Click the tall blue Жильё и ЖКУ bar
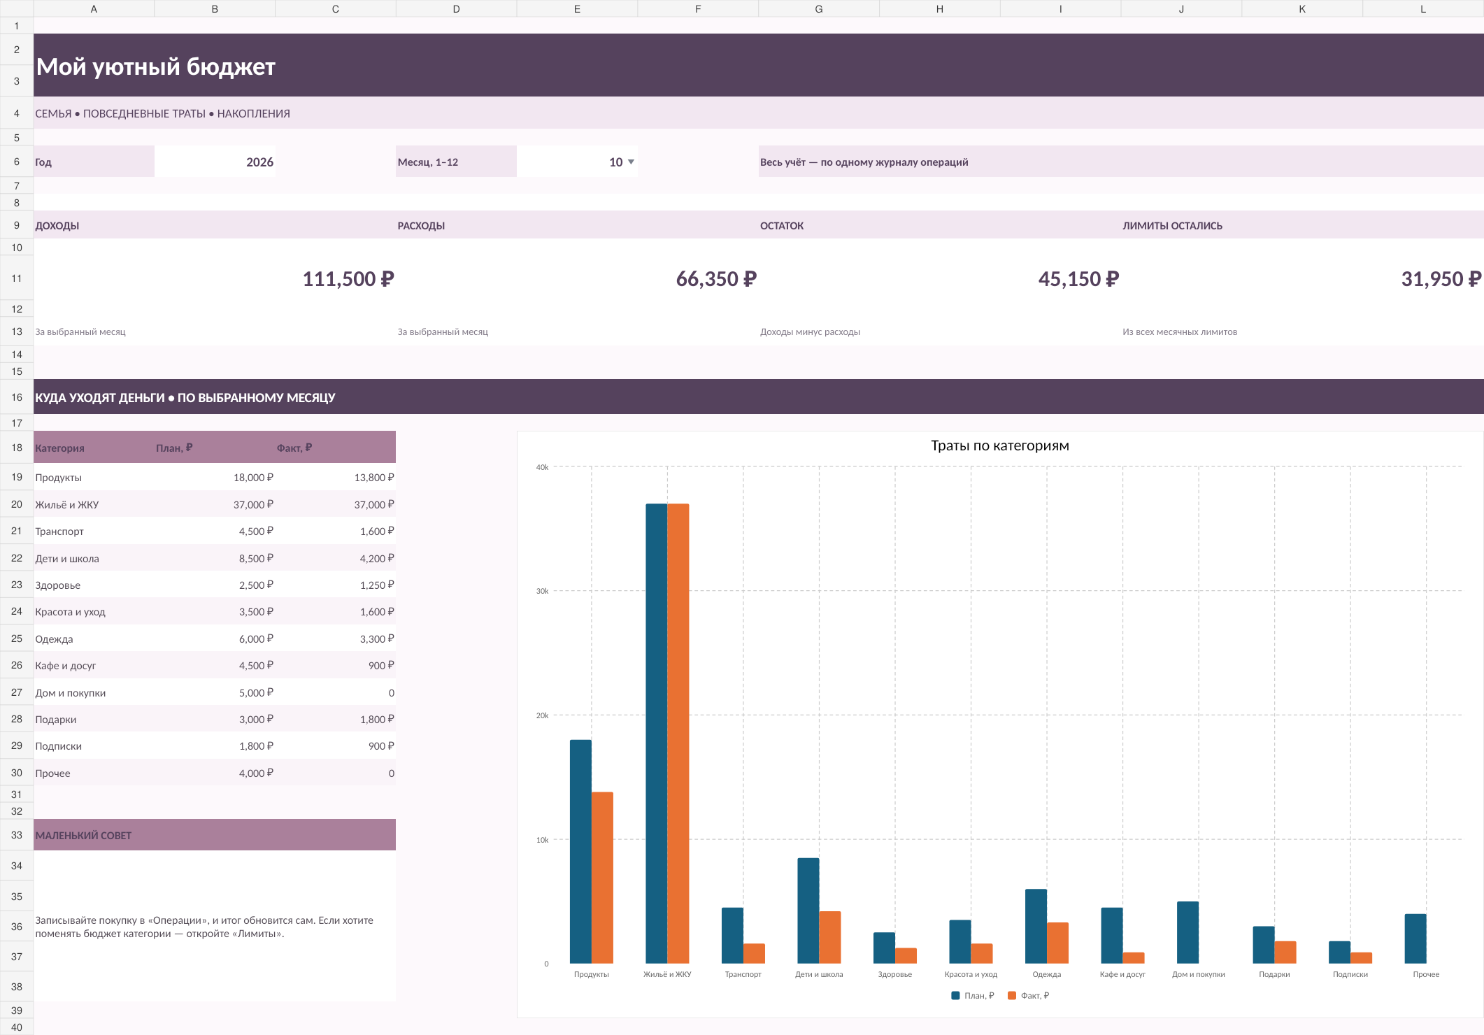1484x1035 pixels. (x=656, y=733)
